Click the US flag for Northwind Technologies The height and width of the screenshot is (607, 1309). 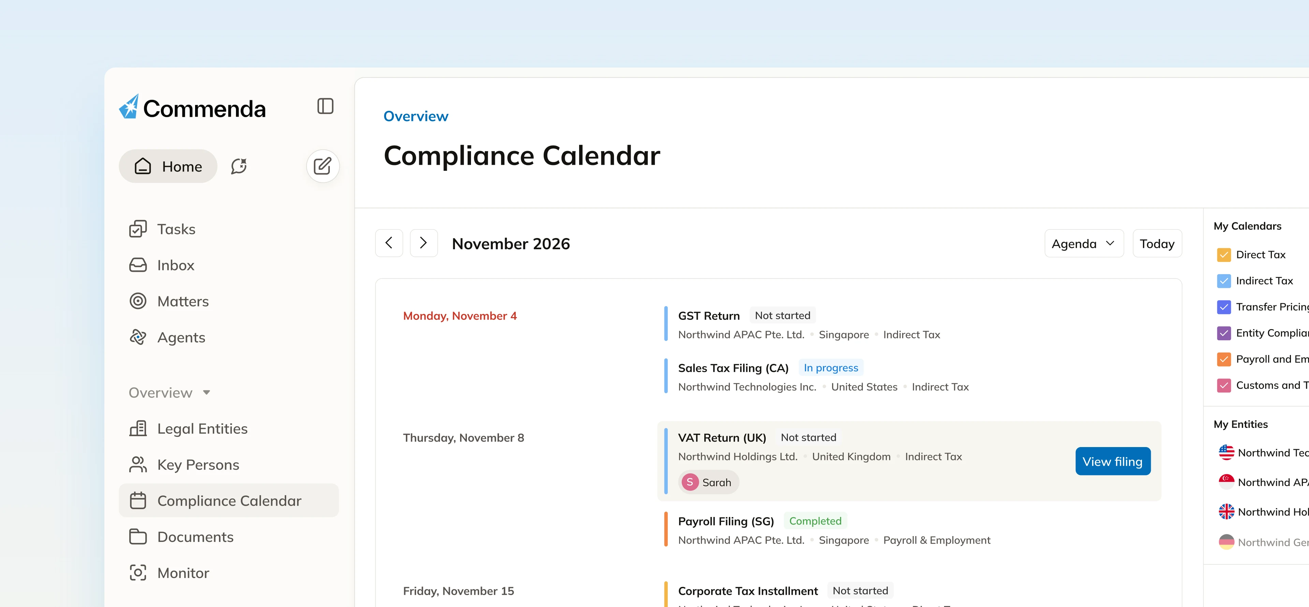1226,453
